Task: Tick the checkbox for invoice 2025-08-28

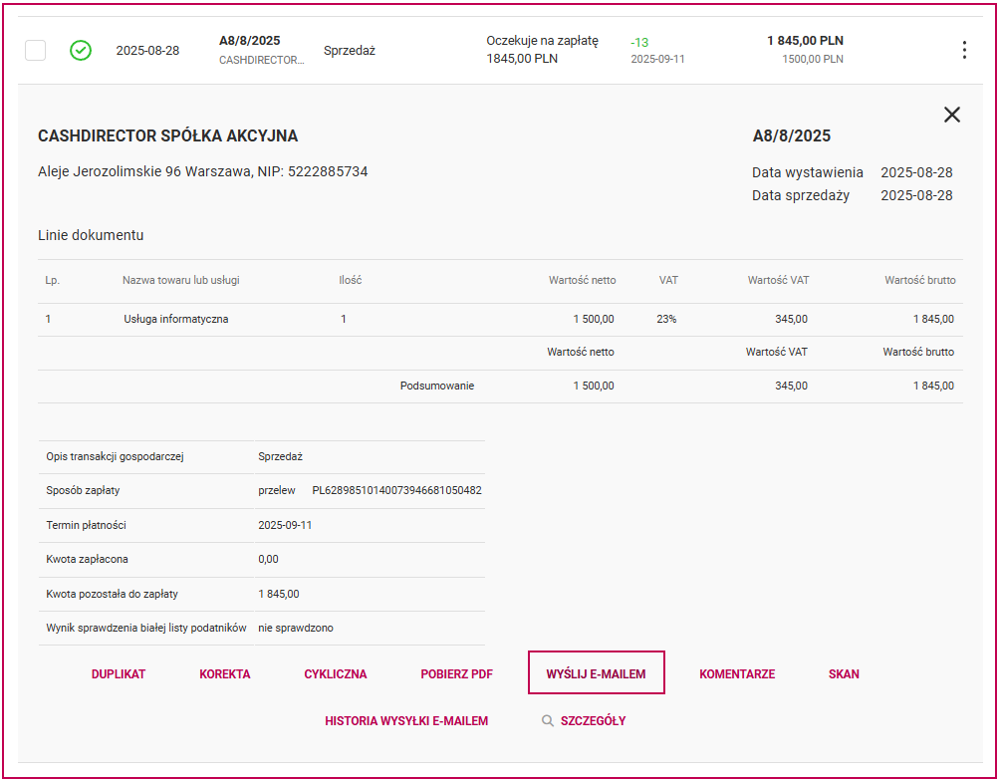Action: click(x=35, y=51)
